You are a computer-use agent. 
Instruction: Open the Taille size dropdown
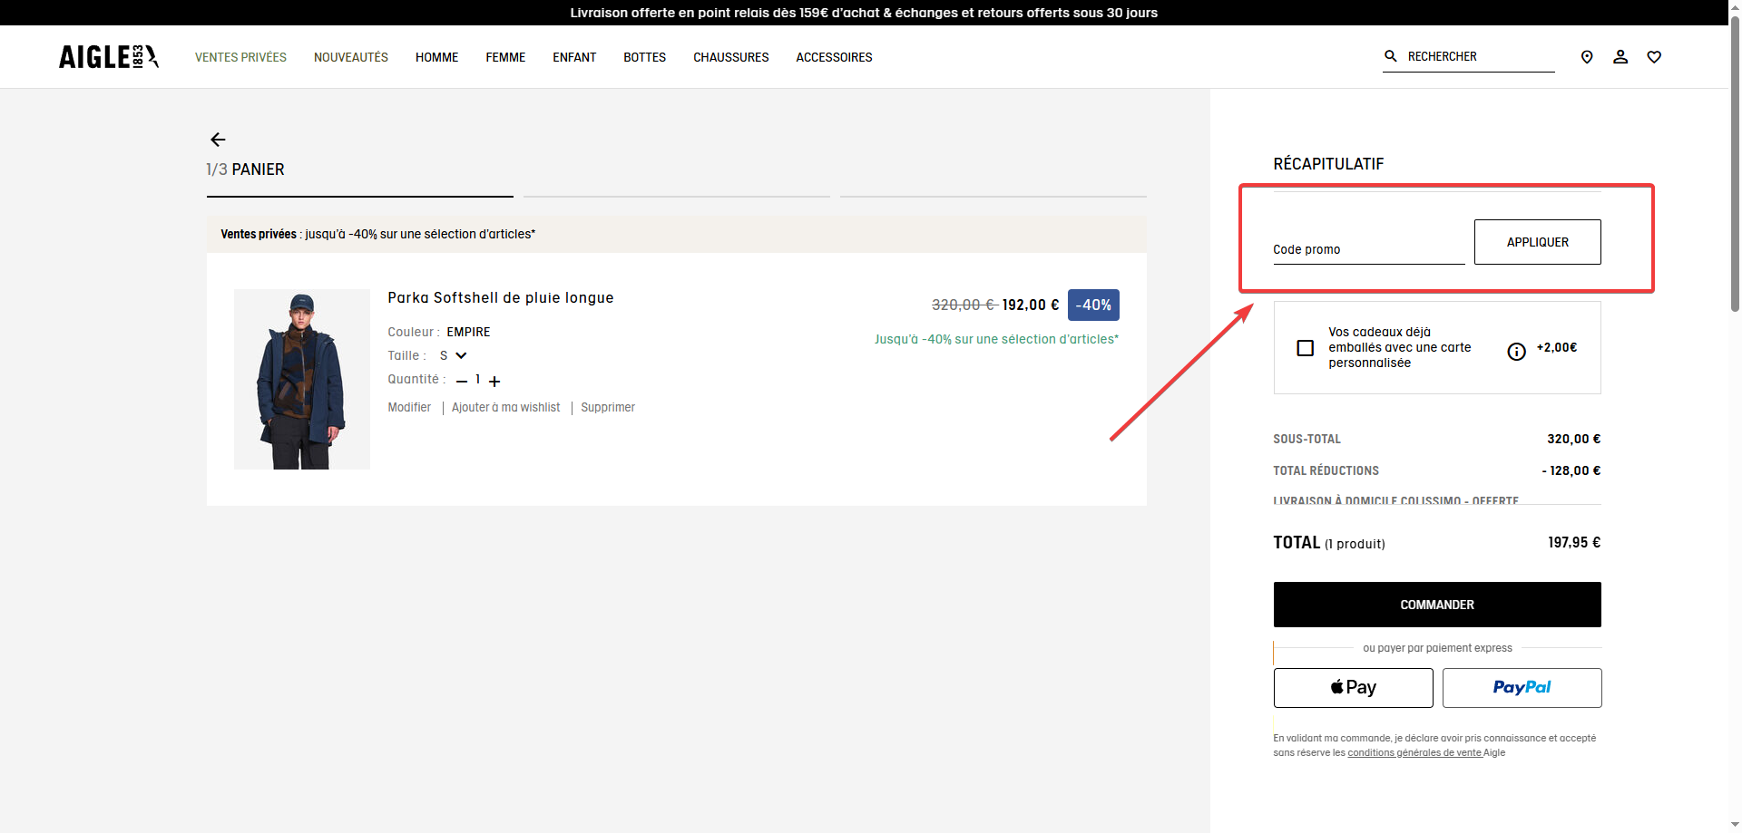[453, 355]
